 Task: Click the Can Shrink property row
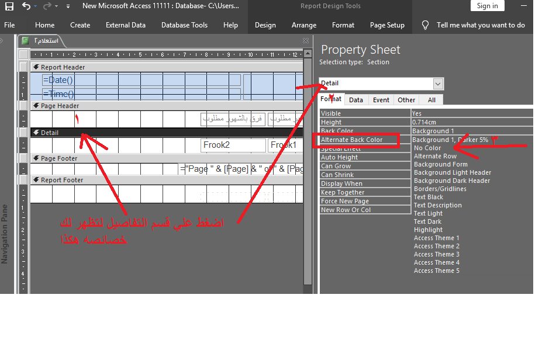click(x=365, y=175)
